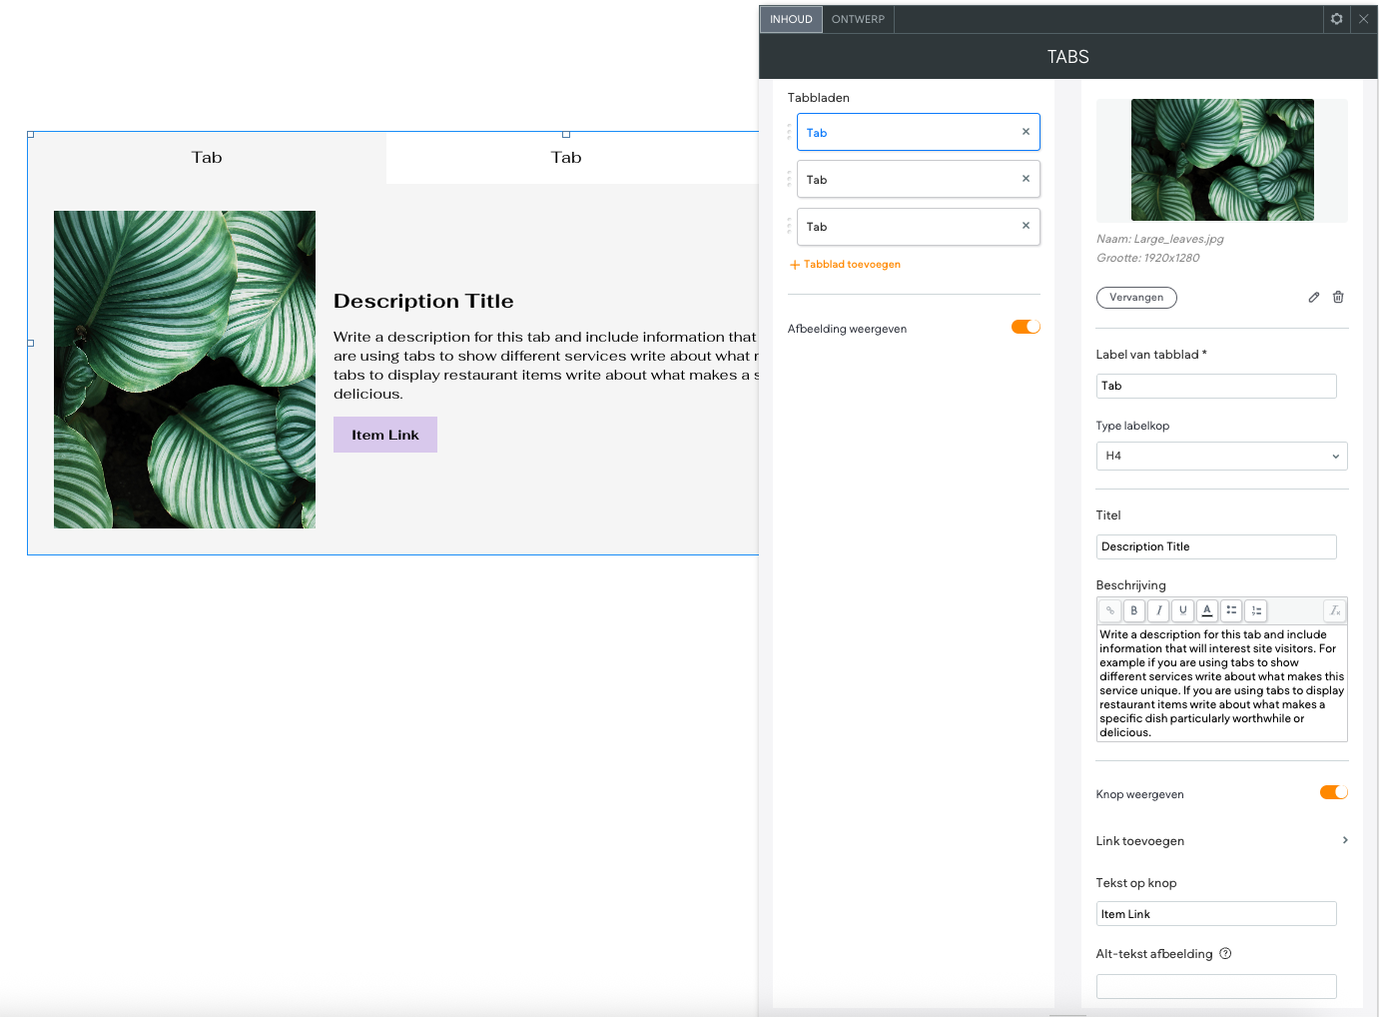Viewport: 1379px width, 1017px height.
Task: Switch to the Ontwerp tab
Action: coord(858,19)
